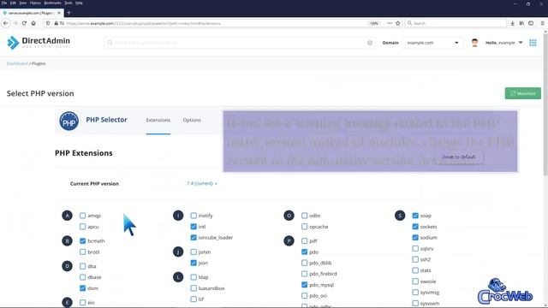Open a new browser tab
This screenshot has width=548, height=308.
[68, 13]
